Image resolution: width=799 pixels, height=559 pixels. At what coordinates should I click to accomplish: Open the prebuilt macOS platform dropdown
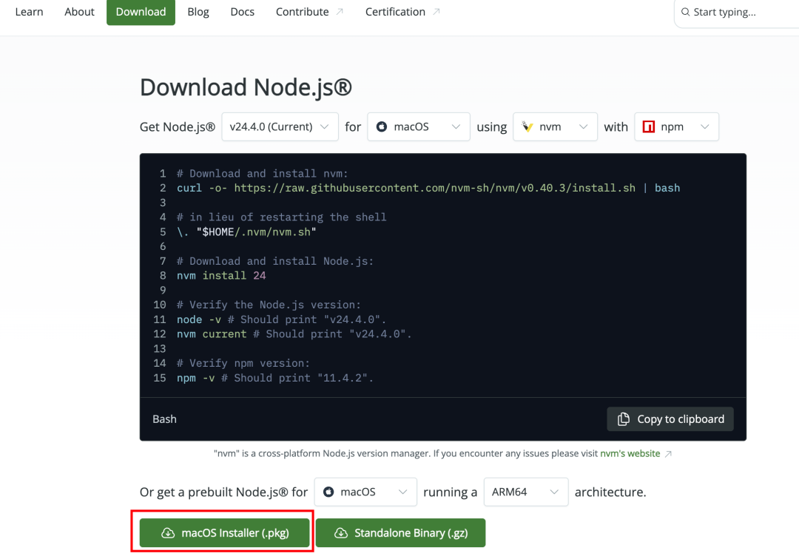tap(365, 492)
